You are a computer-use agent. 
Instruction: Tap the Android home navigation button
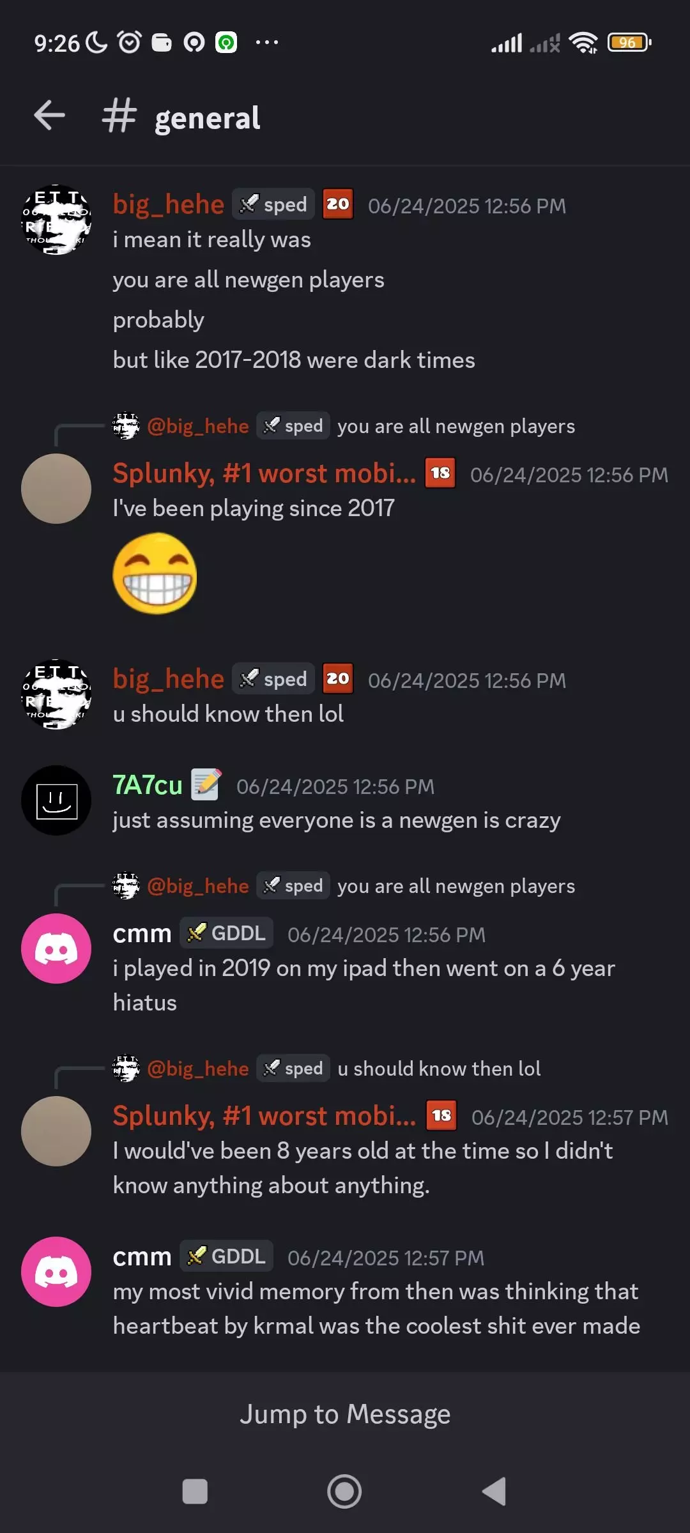click(x=344, y=1491)
